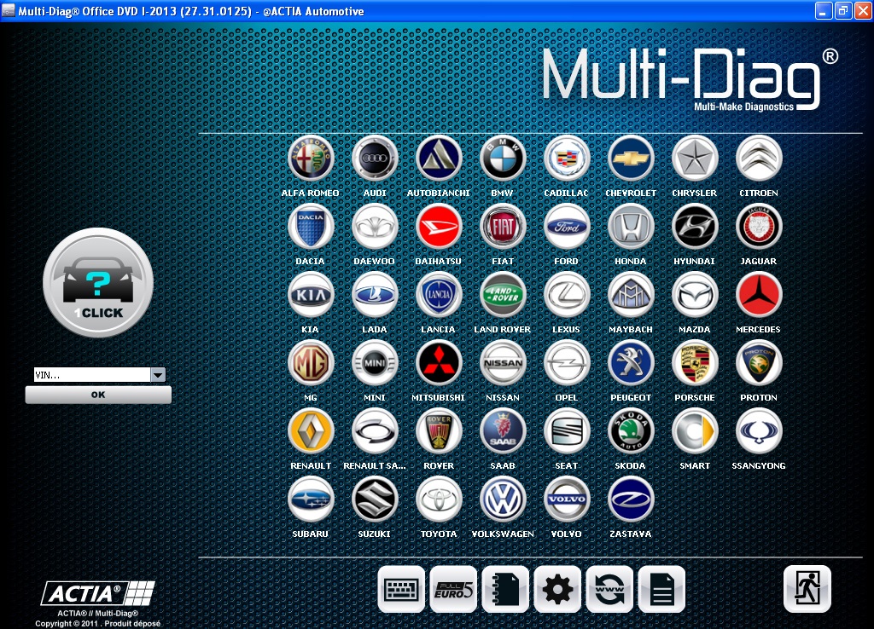874x629 pixels.
Task: Expand the VIN dropdown arrow
Action: tap(158, 375)
